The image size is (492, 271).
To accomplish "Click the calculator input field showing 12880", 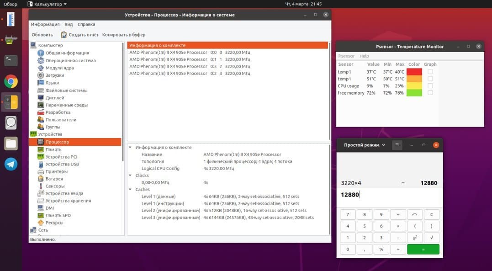I will [389, 195].
